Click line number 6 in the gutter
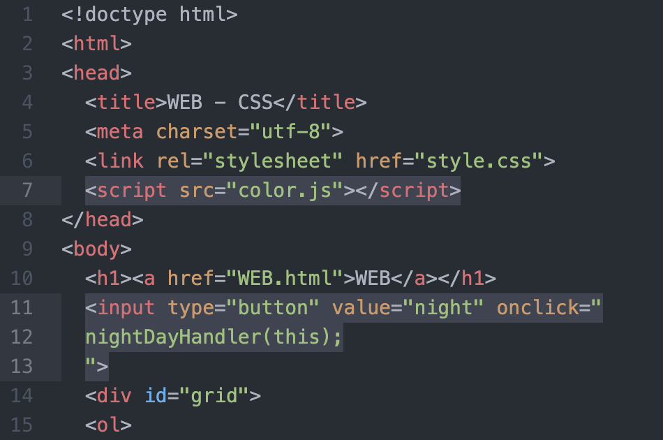663x440 pixels. point(27,161)
